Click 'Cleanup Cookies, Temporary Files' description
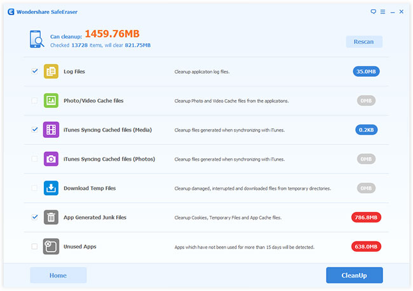This screenshot has width=413, height=291. coord(228,218)
